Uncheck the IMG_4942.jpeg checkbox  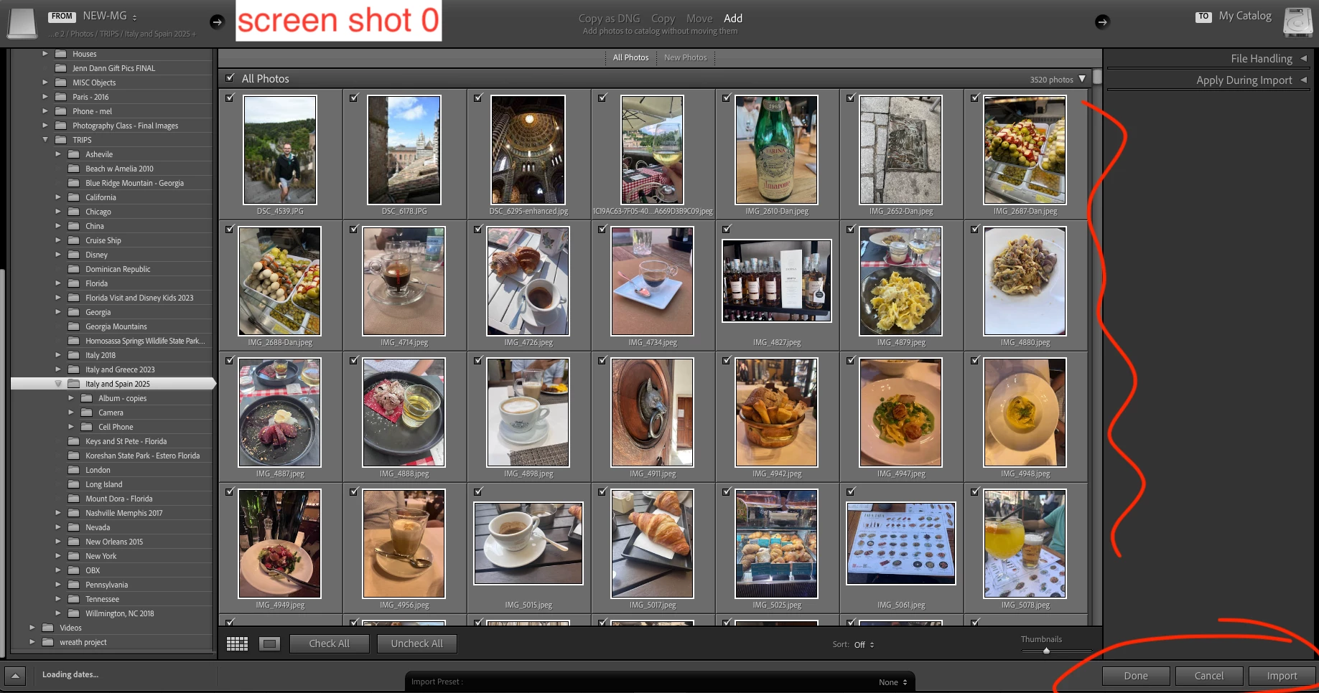(727, 360)
